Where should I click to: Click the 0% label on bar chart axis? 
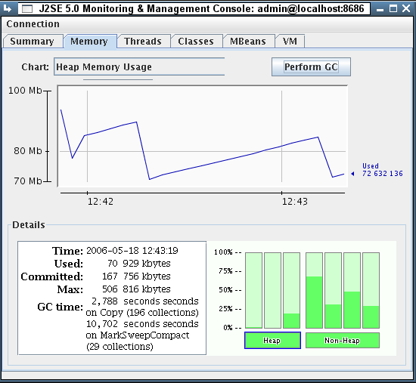click(x=228, y=328)
